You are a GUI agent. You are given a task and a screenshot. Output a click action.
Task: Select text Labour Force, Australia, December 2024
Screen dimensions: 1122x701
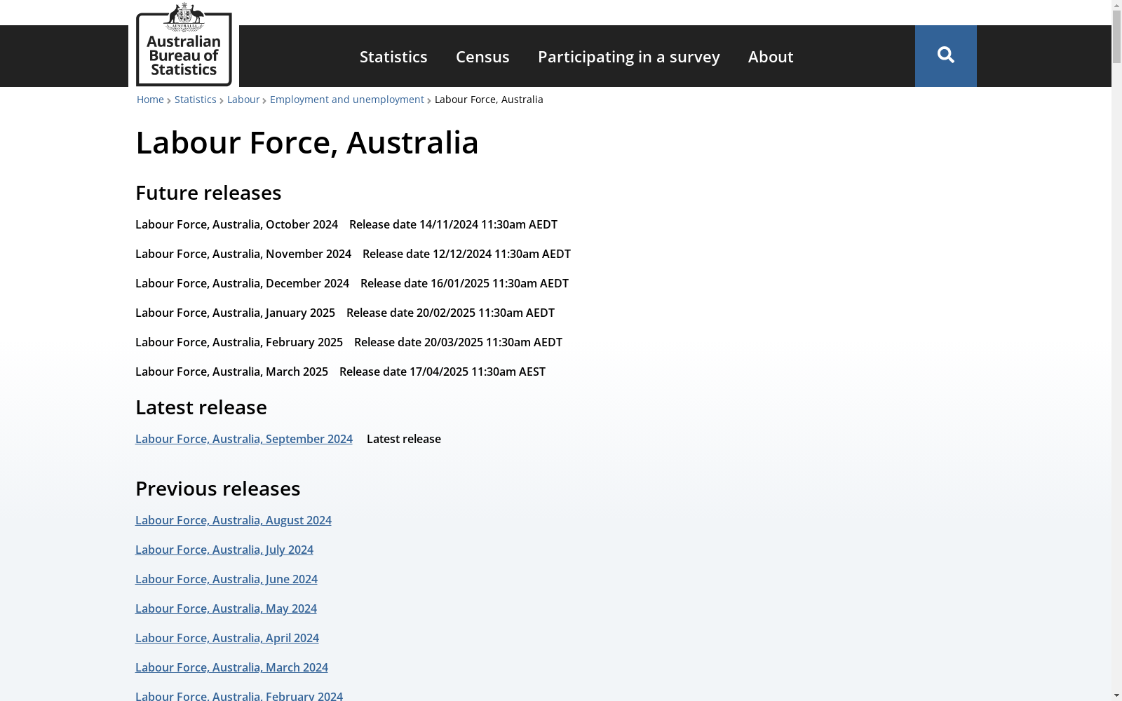[x=242, y=283]
